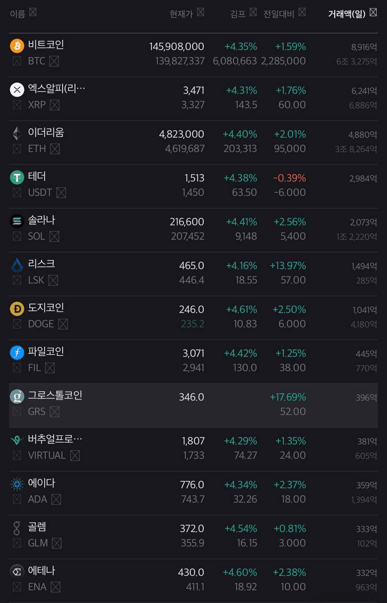The width and height of the screenshot is (387, 603).
Task: Toggle the box left of BTC ticker
Action: pos(17,61)
